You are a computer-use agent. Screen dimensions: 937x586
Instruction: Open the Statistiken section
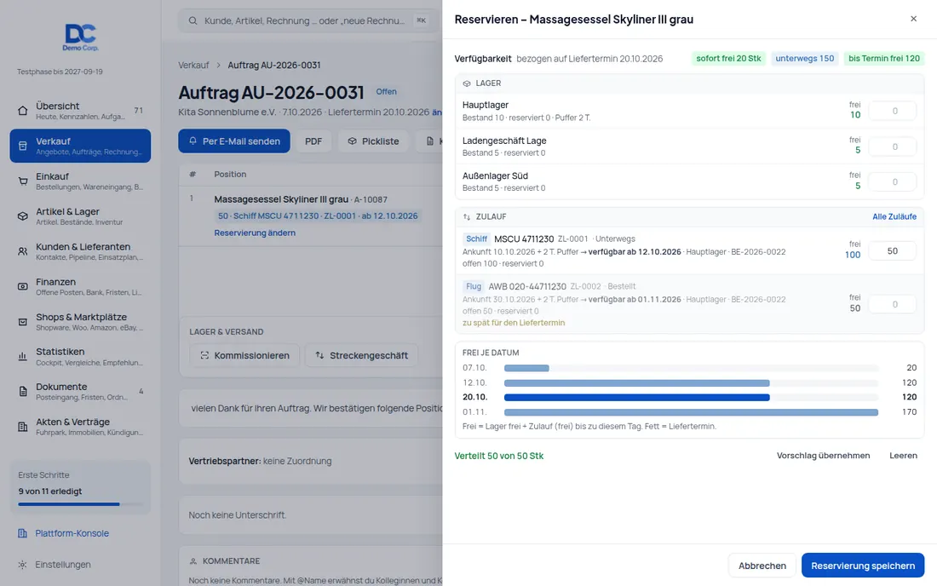tap(80, 357)
